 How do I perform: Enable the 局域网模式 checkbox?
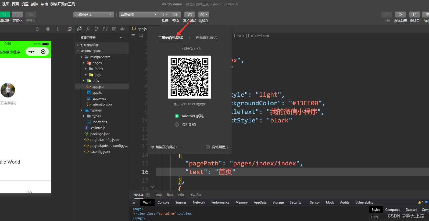(208, 147)
